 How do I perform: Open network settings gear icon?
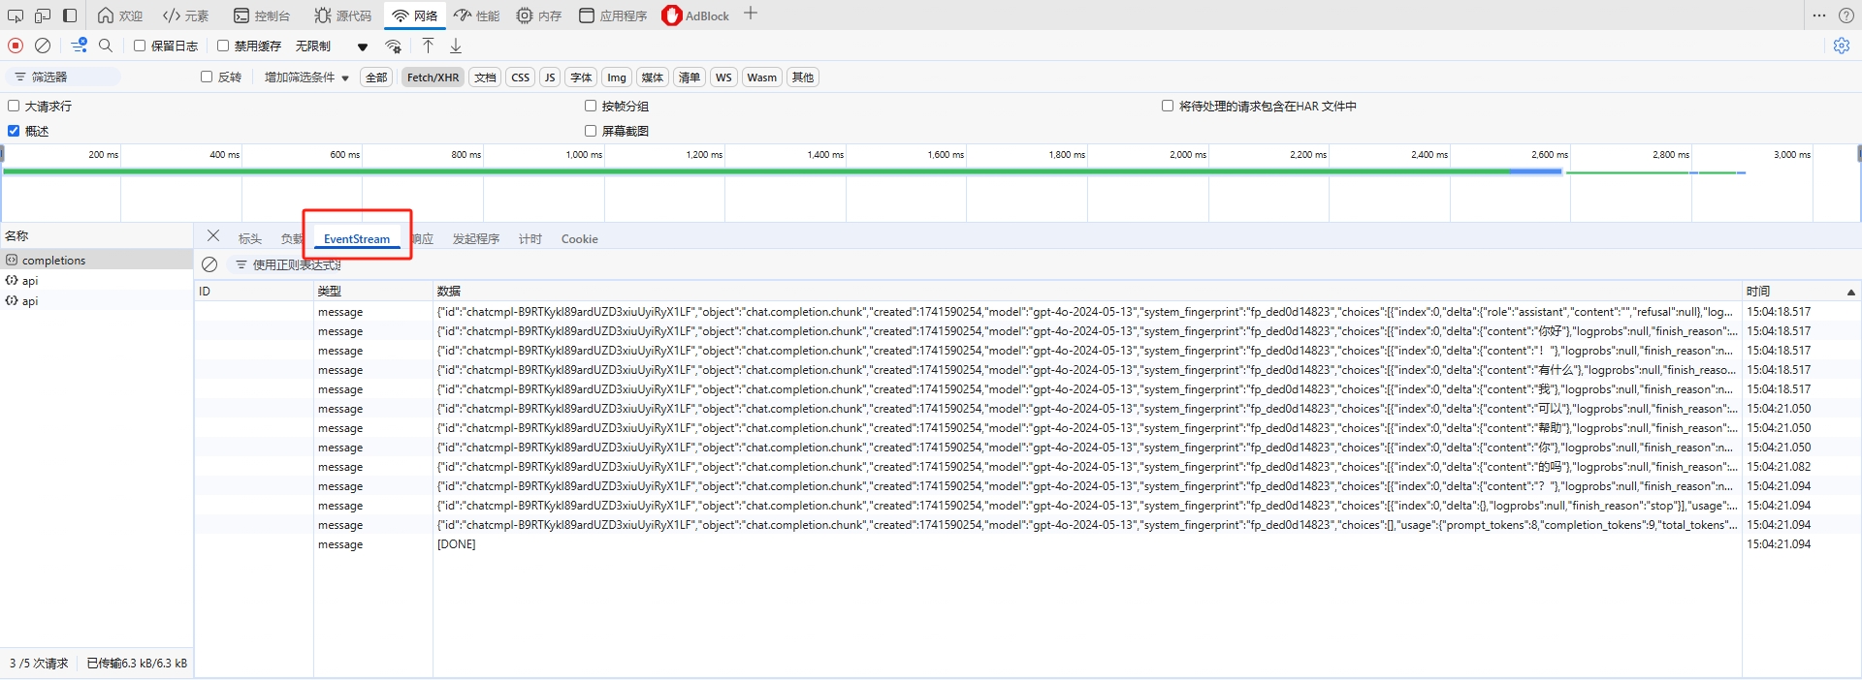1842,46
